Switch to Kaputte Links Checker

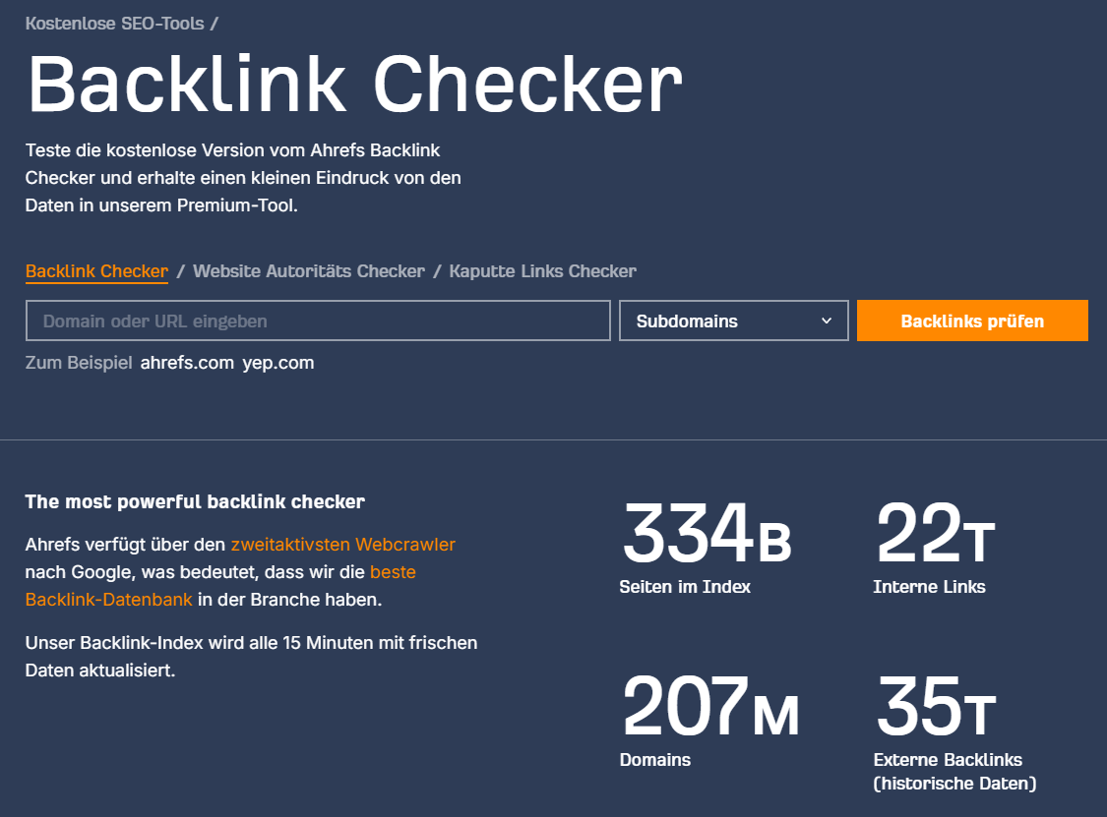(x=542, y=270)
